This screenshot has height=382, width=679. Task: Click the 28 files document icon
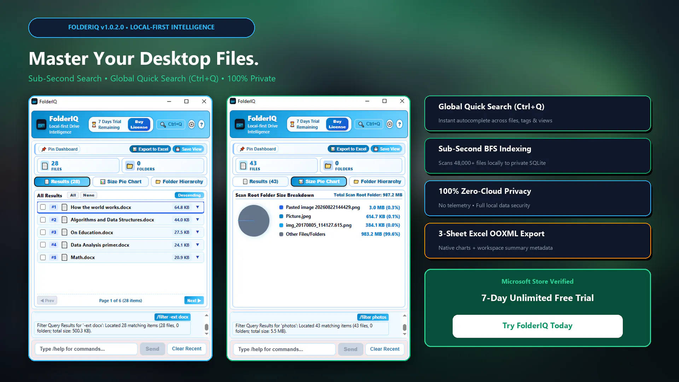45,166
